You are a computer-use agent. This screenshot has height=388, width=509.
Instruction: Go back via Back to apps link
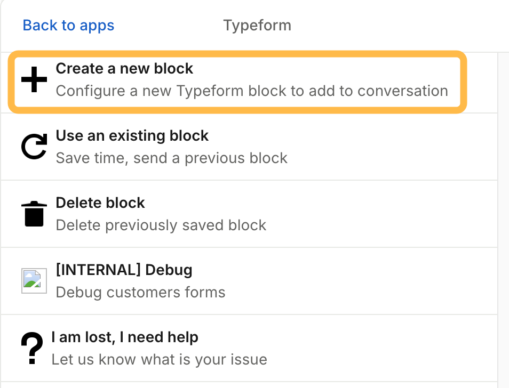pos(68,25)
